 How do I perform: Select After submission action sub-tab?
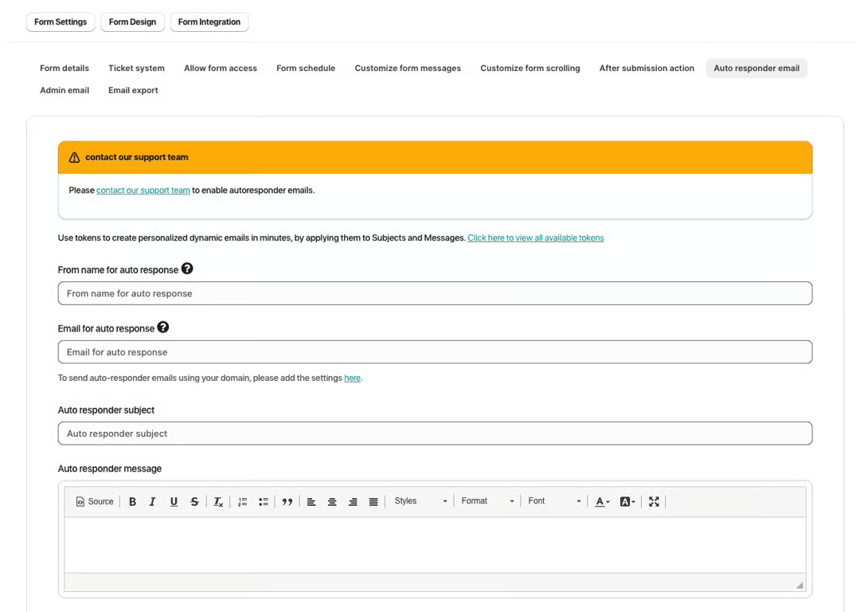647,69
